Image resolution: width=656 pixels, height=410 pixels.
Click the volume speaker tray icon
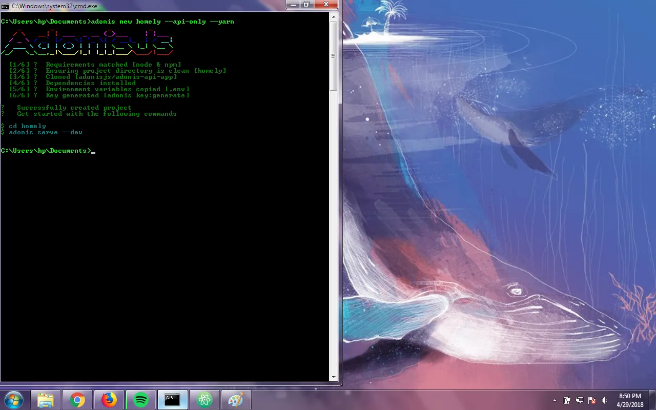(605, 400)
